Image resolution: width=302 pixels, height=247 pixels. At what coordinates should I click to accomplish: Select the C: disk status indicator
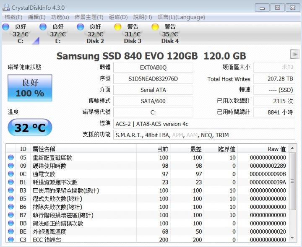point(5,27)
